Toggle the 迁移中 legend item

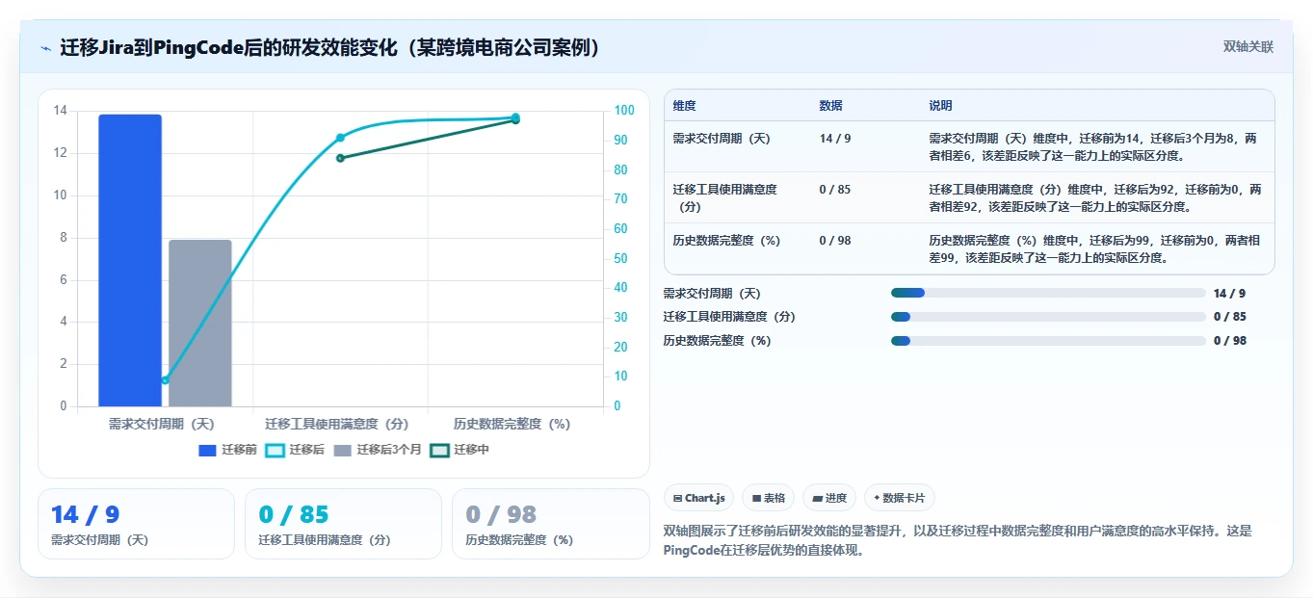click(x=460, y=450)
